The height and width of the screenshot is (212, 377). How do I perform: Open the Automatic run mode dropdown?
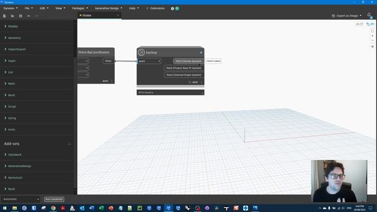click(x=21, y=199)
